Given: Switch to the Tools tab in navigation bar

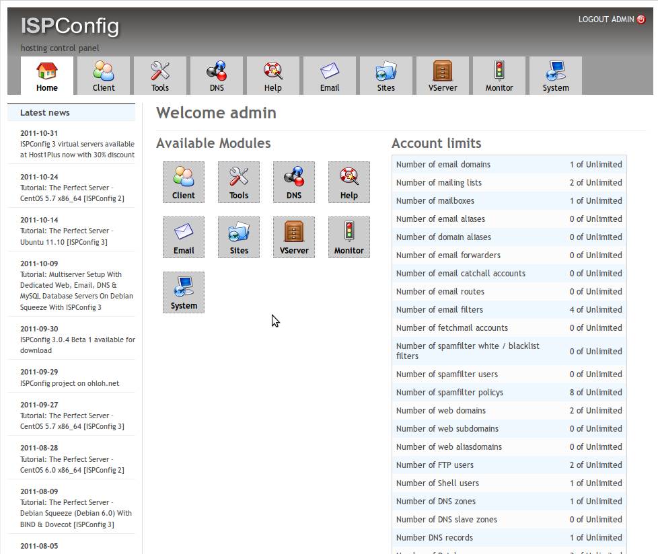Looking at the screenshot, I should pos(160,76).
